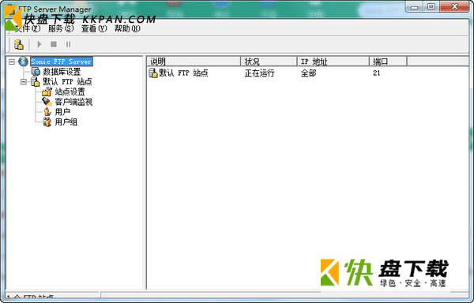Close the FTP Server Manager window

pyautogui.click(x=454, y=6)
